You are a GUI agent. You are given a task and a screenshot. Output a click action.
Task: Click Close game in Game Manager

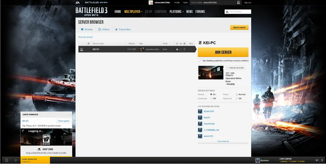[64, 121]
